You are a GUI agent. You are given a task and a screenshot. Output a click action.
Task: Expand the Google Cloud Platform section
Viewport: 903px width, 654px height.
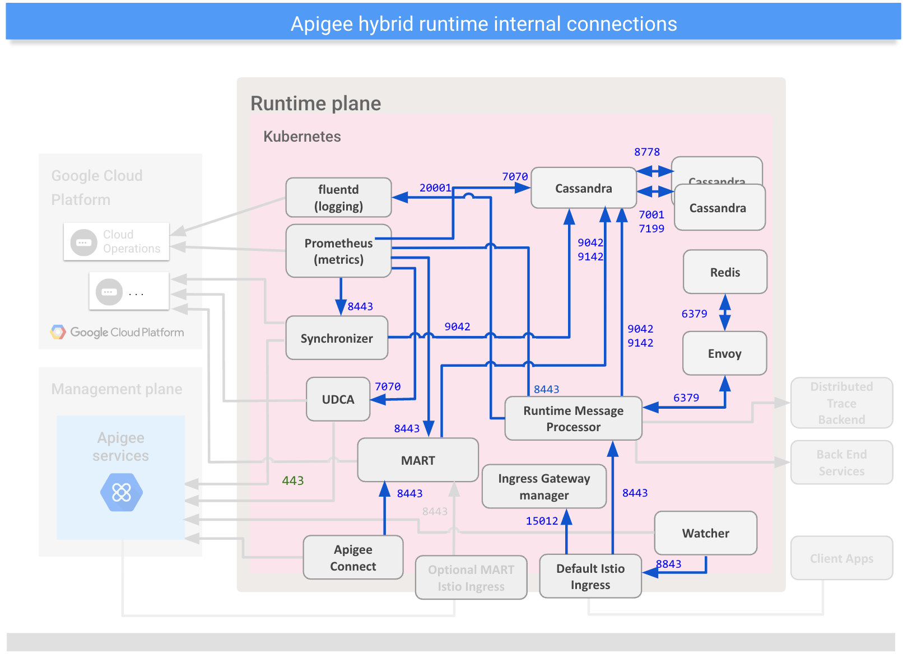point(96,187)
